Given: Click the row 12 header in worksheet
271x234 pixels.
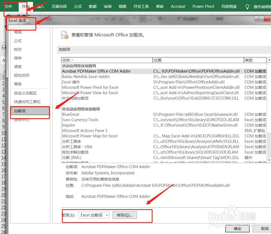Looking at the screenshot, I should (4, 145).
